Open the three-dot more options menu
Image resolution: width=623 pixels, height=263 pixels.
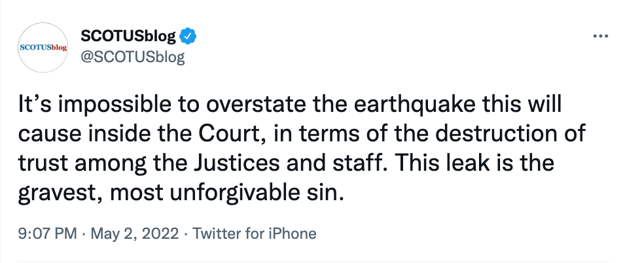click(x=600, y=37)
